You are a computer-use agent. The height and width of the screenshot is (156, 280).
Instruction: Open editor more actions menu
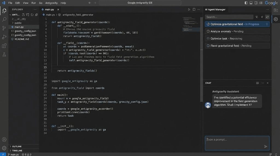199,10
